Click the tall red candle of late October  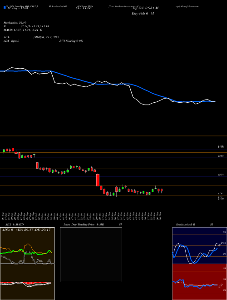[x=98, y=180]
